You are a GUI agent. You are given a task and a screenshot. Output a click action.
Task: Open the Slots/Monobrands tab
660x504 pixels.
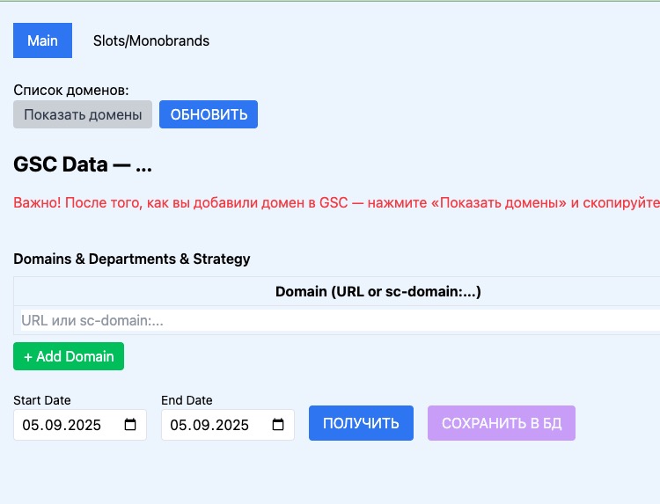coord(151,40)
